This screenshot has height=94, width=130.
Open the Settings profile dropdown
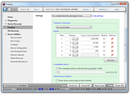[x=72, y=16]
